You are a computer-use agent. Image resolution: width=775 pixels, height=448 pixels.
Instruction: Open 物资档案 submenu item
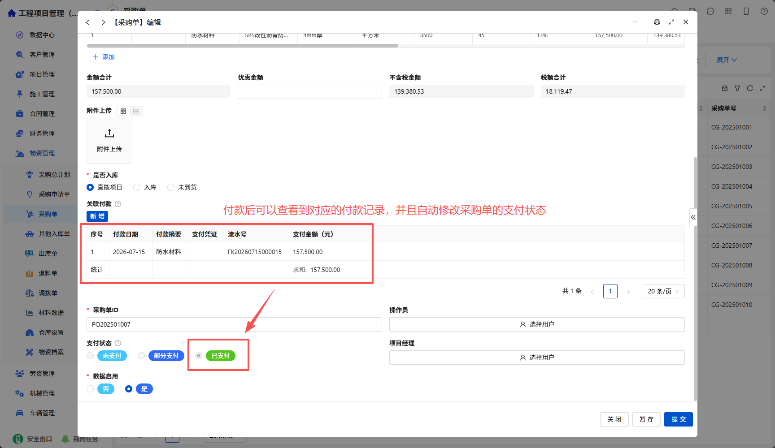tap(51, 352)
